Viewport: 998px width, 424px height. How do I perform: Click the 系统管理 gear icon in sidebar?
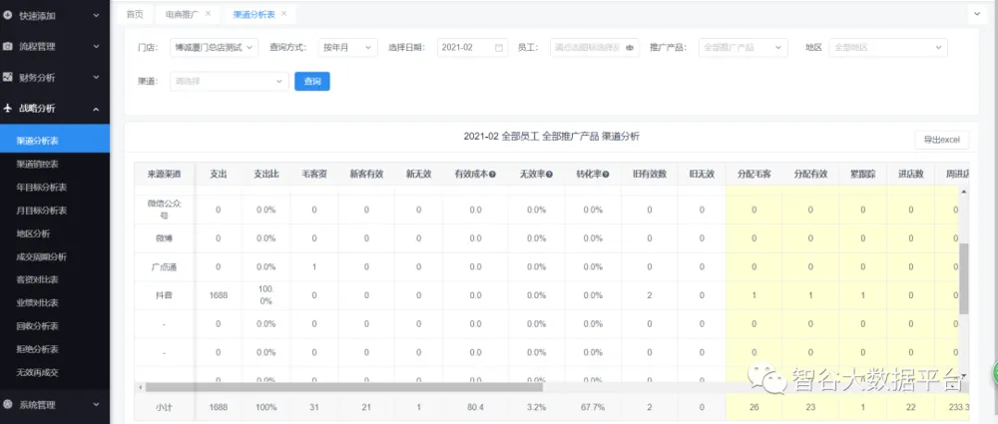coord(8,404)
